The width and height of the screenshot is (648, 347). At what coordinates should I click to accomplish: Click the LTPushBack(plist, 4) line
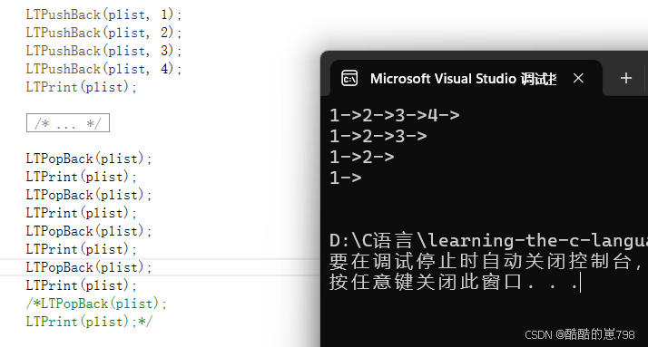pyautogui.click(x=103, y=69)
